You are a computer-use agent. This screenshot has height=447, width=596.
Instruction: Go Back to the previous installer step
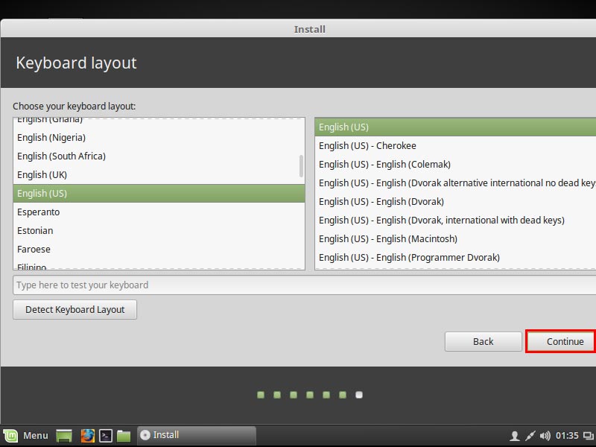coord(483,341)
